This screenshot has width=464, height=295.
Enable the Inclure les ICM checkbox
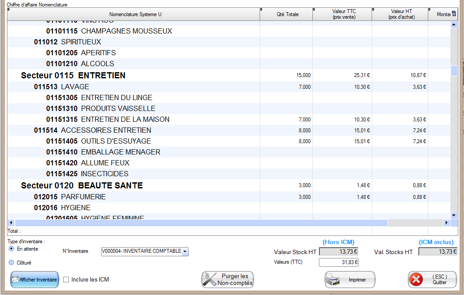pyautogui.click(x=66, y=279)
